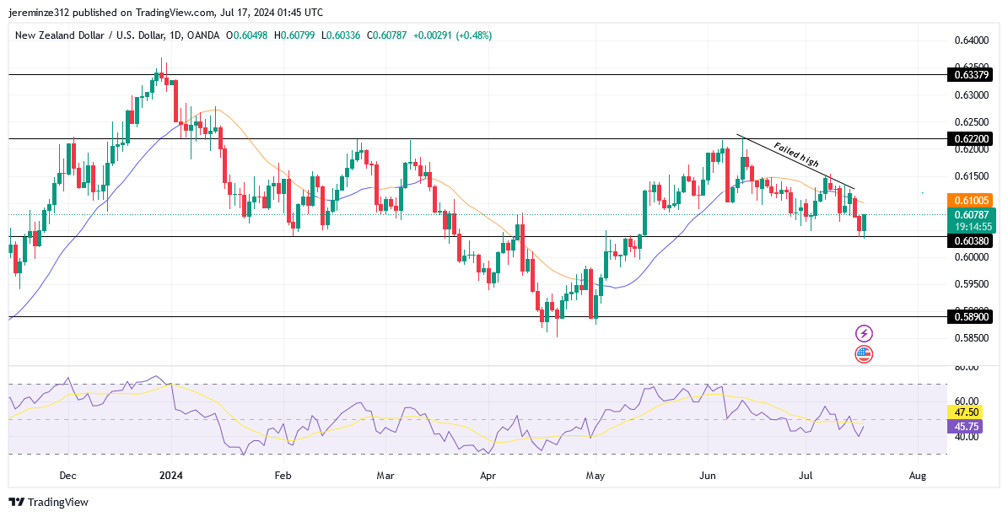1008x517 pixels.
Task: Click the 0.61500 price axis tick
Action: [971, 176]
